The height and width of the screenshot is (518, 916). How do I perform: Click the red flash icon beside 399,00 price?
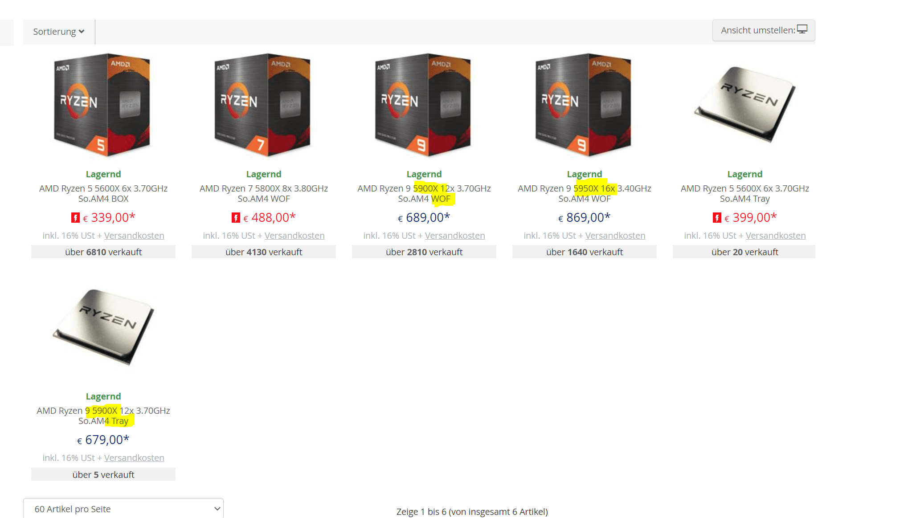pos(717,218)
